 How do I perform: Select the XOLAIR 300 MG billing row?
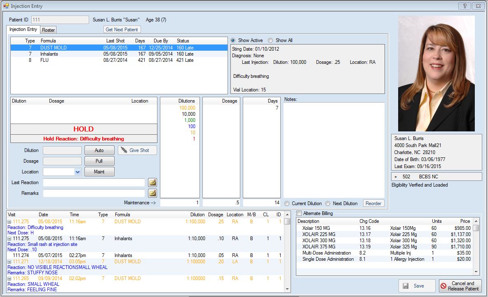(385, 241)
